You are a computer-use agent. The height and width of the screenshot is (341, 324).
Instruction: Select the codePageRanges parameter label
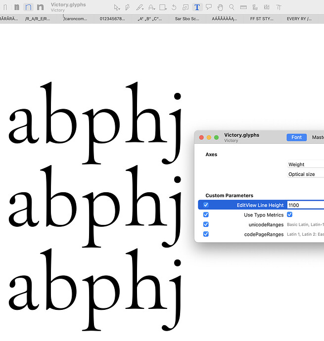point(264,234)
